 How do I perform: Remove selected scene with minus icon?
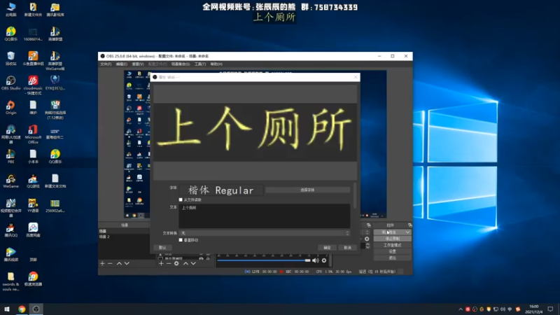(x=110, y=264)
